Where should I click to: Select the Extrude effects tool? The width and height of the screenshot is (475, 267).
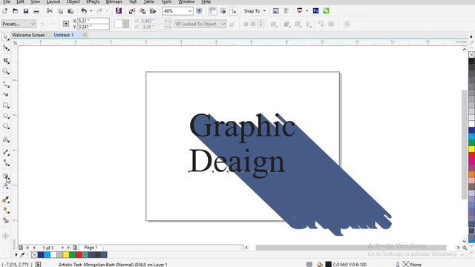coord(5,176)
